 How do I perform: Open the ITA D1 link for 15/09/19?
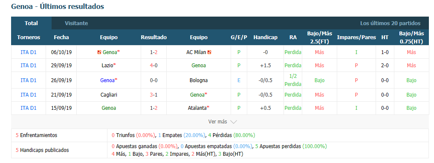coord(29,108)
